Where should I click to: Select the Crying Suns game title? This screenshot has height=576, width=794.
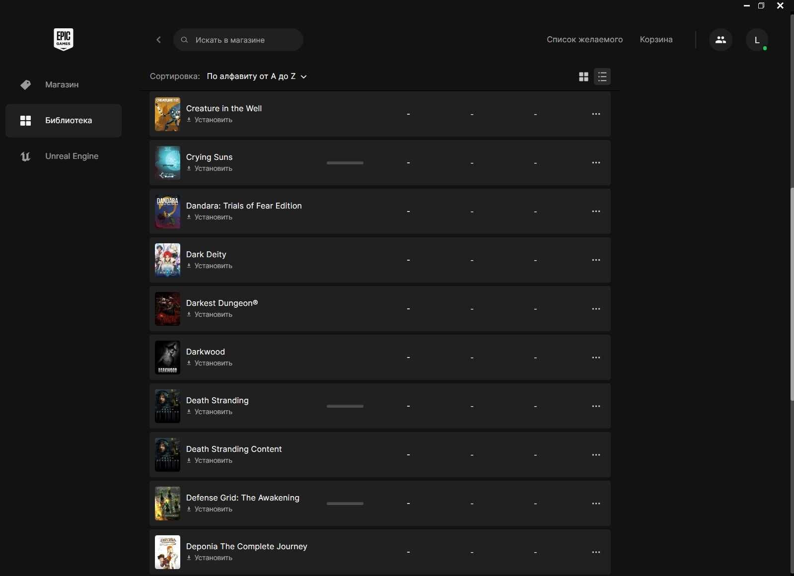(x=209, y=157)
